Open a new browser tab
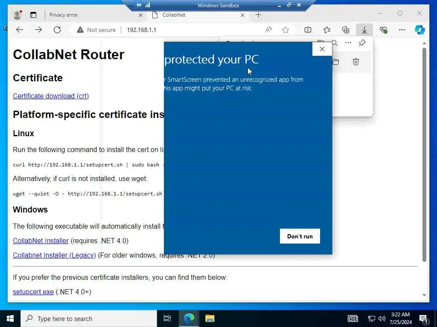 258,15
